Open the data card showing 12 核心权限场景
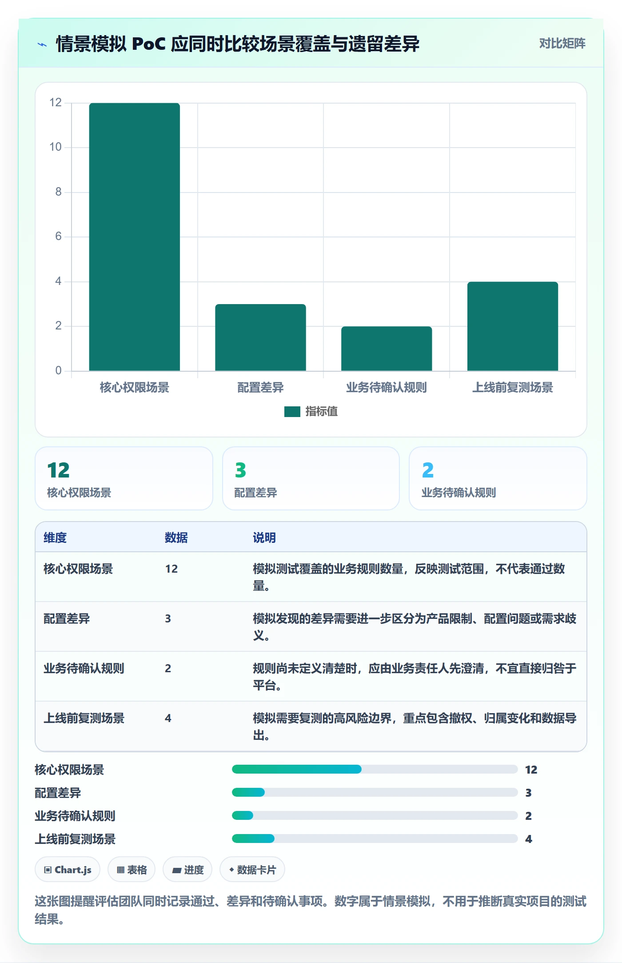Image resolution: width=622 pixels, height=963 pixels. (124, 478)
